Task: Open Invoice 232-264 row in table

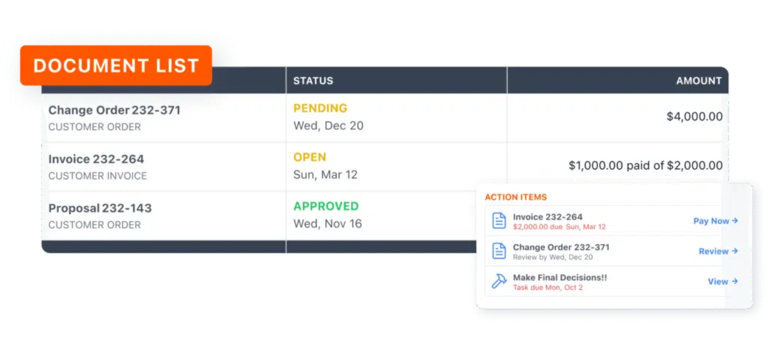Action: pos(96,159)
